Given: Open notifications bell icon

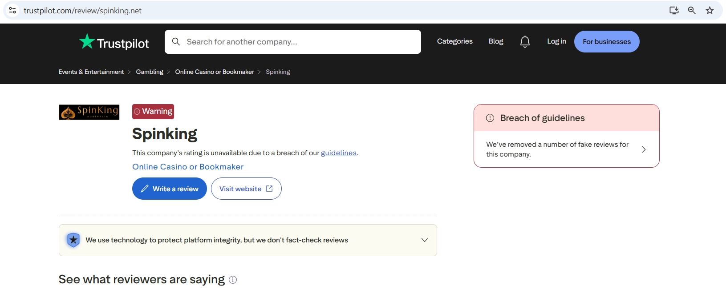Looking at the screenshot, I should click(525, 41).
